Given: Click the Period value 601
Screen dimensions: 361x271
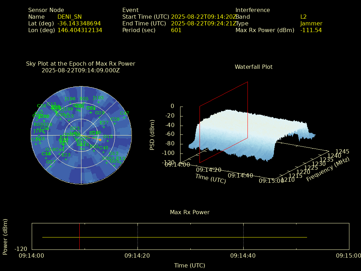Looking at the screenshot, I should (176, 30).
